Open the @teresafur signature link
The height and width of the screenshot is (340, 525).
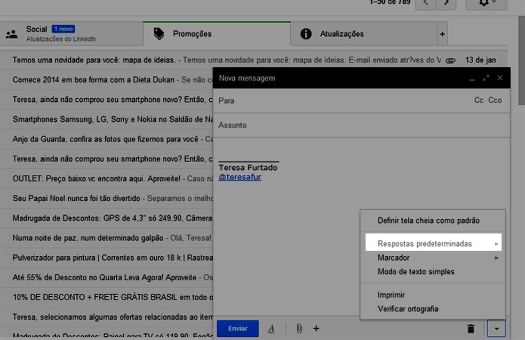click(x=240, y=177)
